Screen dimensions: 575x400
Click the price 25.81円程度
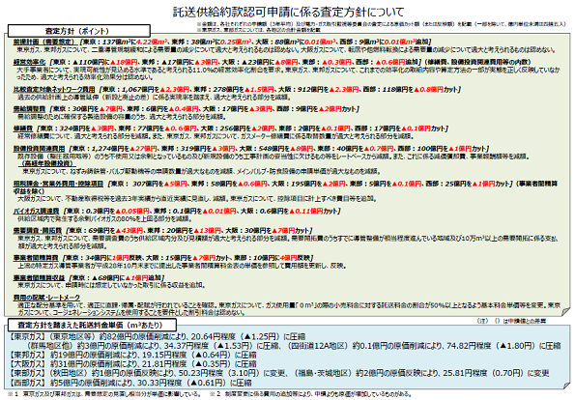click(466, 373)
